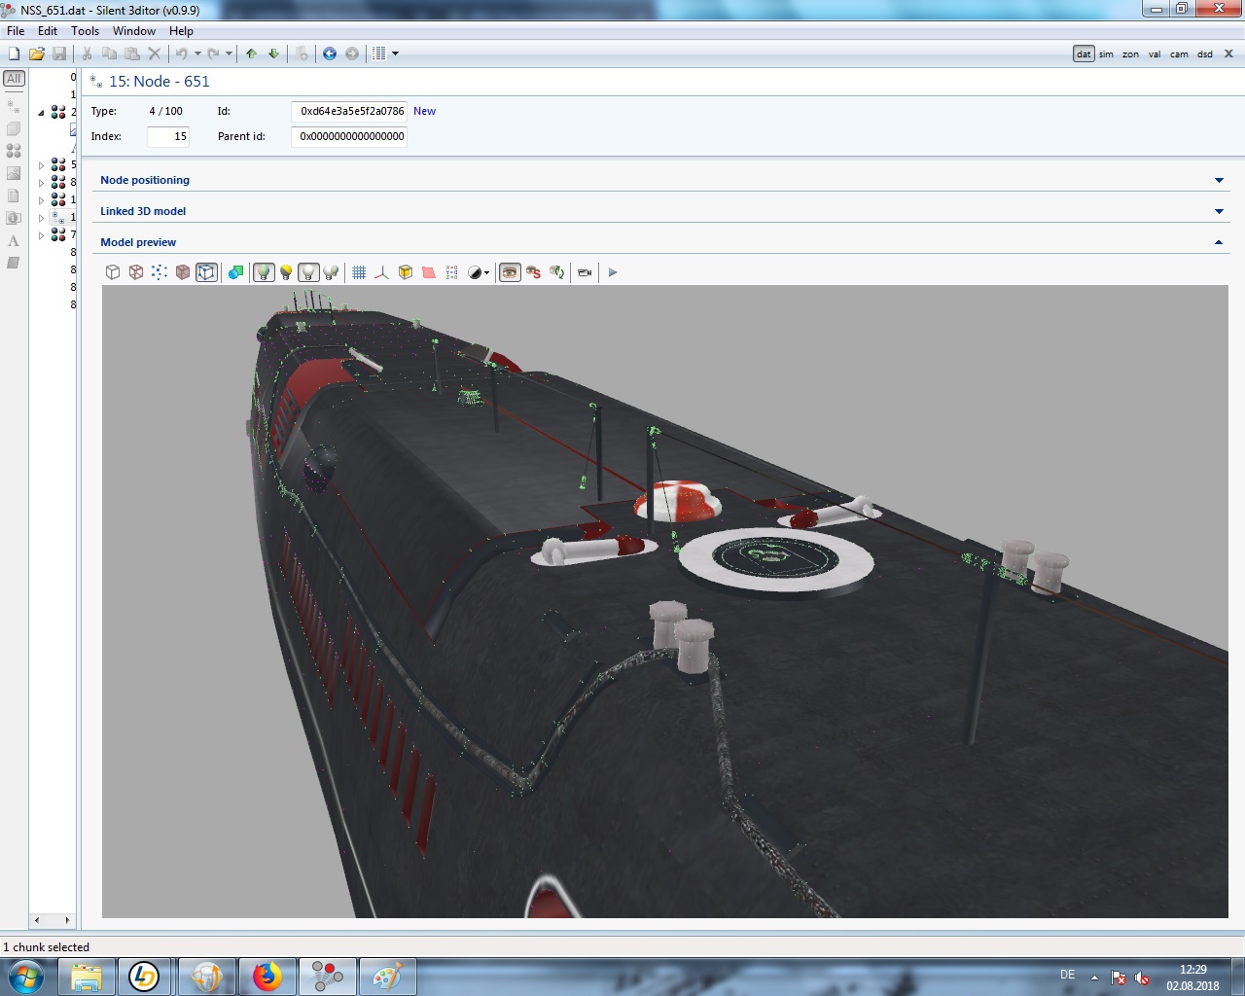Click the Index input field

[168, 136]
